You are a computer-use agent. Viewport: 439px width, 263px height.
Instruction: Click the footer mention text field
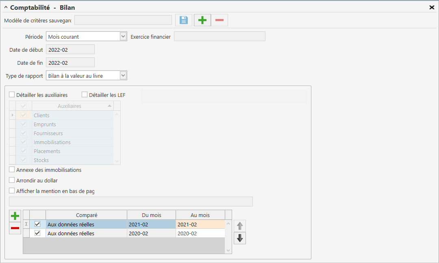click(131, 202)
